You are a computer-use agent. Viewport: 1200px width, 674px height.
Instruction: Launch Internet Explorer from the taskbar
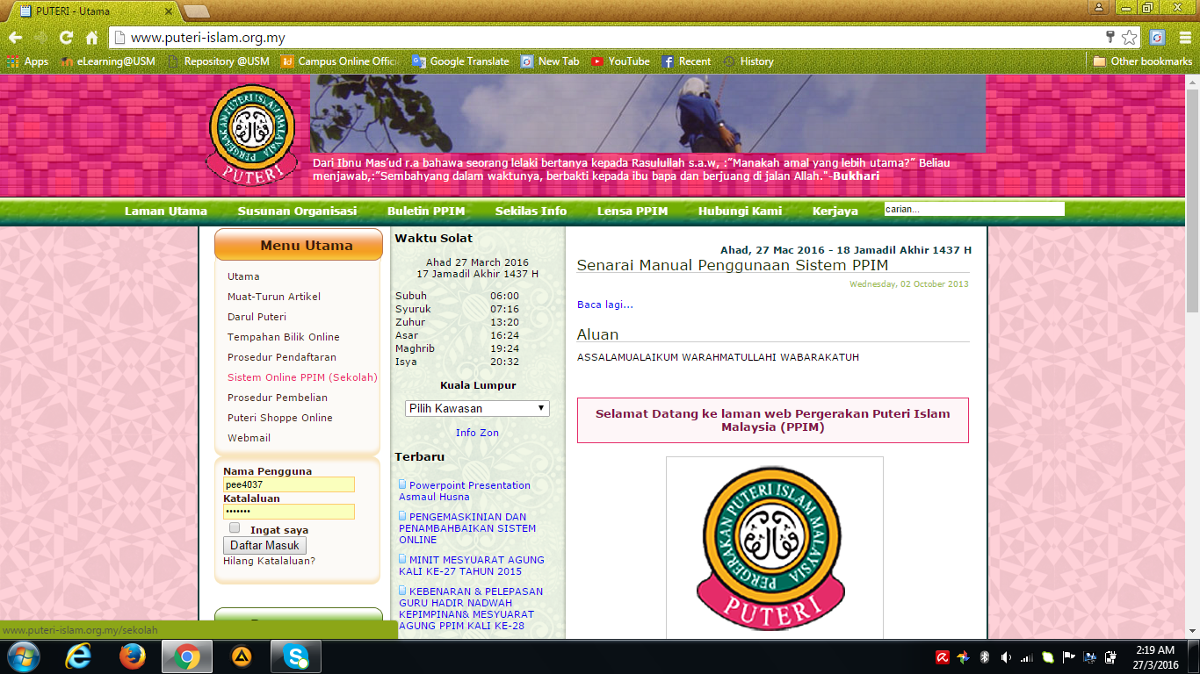[x=79, y=656]
